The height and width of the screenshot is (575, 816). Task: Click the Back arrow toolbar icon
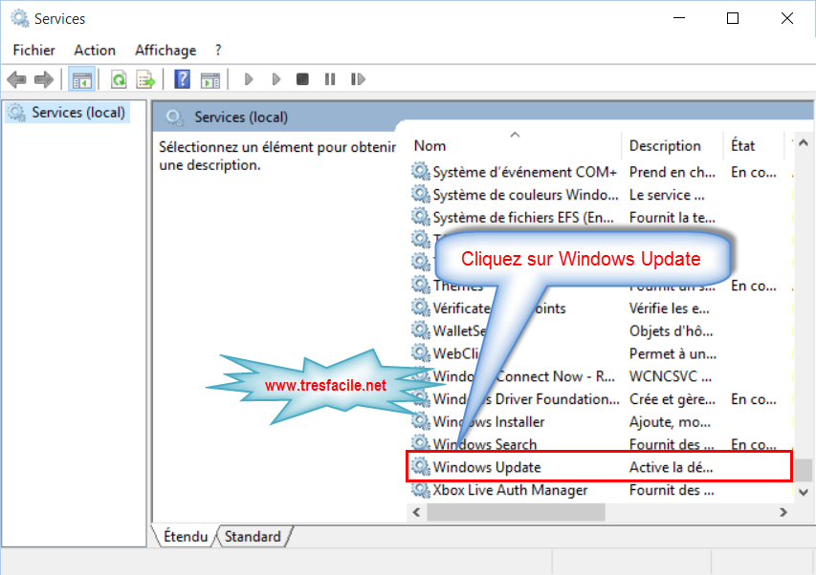point(16,79)
